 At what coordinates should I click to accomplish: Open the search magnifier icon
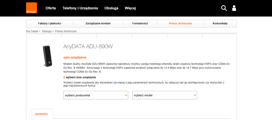click(224, 8)
